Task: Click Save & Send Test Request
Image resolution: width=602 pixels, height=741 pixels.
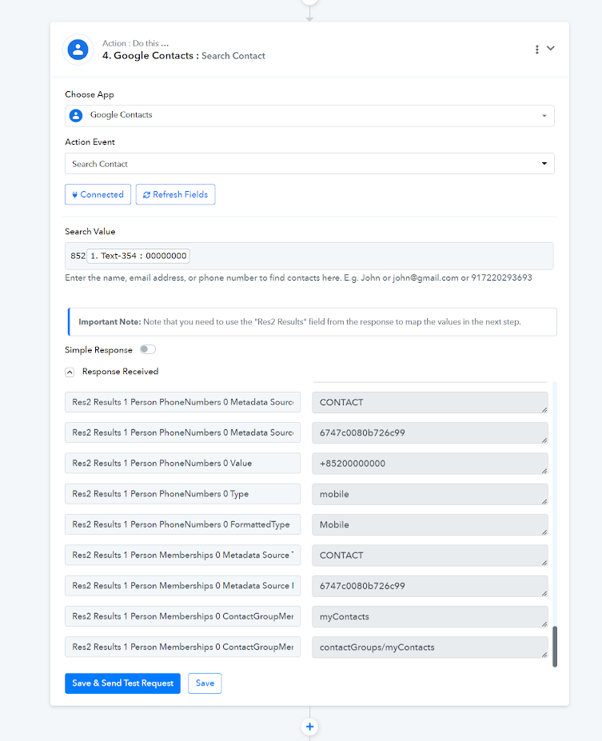Action: coord(123,683)
